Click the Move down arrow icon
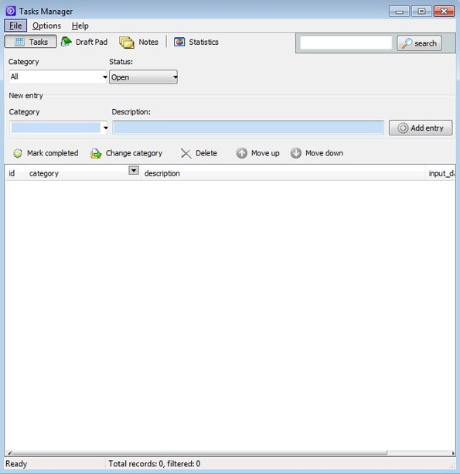This screenshot has height=474, width=460. 296,153
